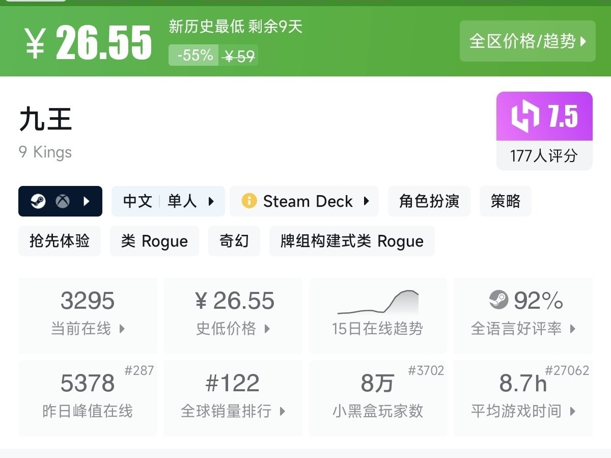Select the 角色扮演 tag
This screenshot has width=611, height=458.
click(x=429, y=201)
